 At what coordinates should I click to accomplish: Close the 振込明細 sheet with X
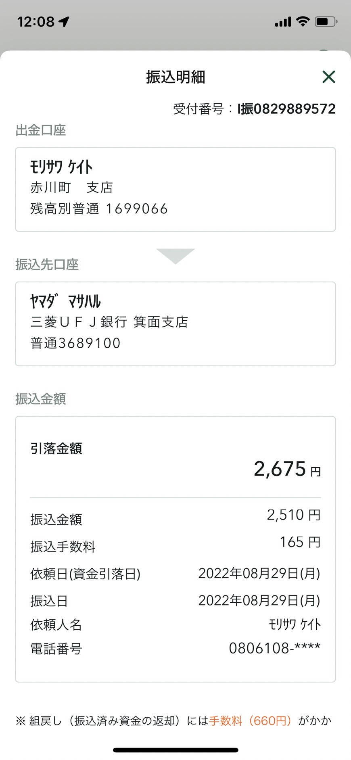[x=329, y=77]
